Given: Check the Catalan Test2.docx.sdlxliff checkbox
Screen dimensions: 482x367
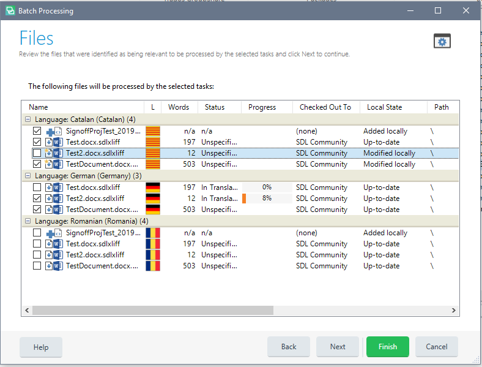Looking at the screenshot, I should pos(37,153).
